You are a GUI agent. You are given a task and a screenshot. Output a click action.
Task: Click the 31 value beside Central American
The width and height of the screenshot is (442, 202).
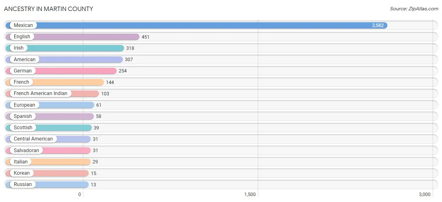[96, 139]
